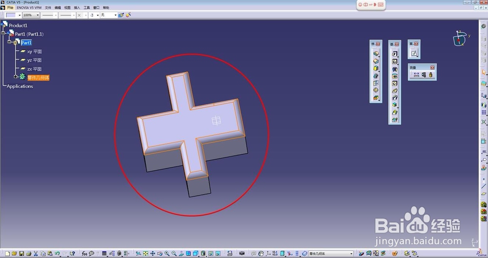
Task: Click the Swap visible space icon
Action: point(218,253)
